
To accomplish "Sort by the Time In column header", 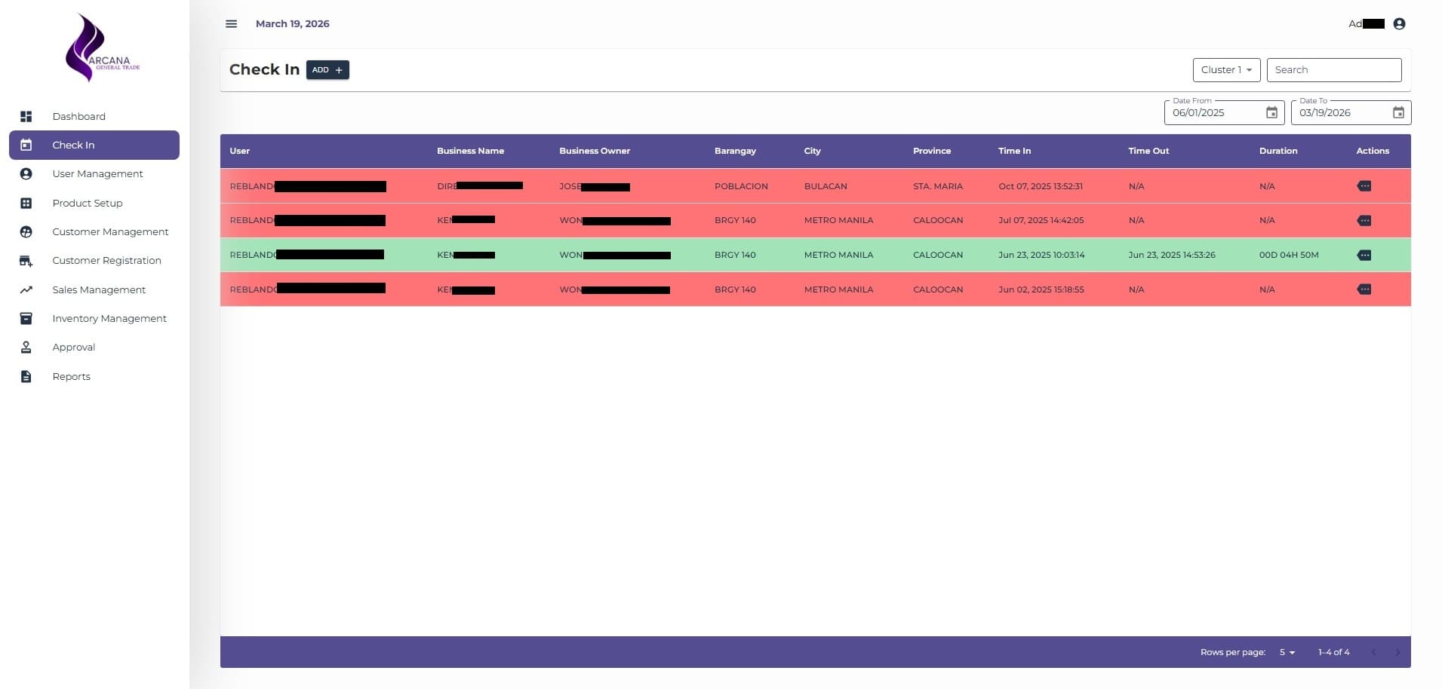I will click(x=1014, y=151).
